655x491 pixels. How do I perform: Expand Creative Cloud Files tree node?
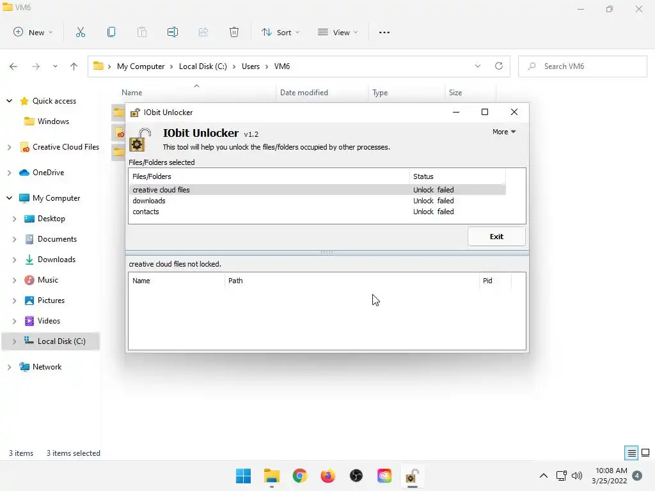9,147
